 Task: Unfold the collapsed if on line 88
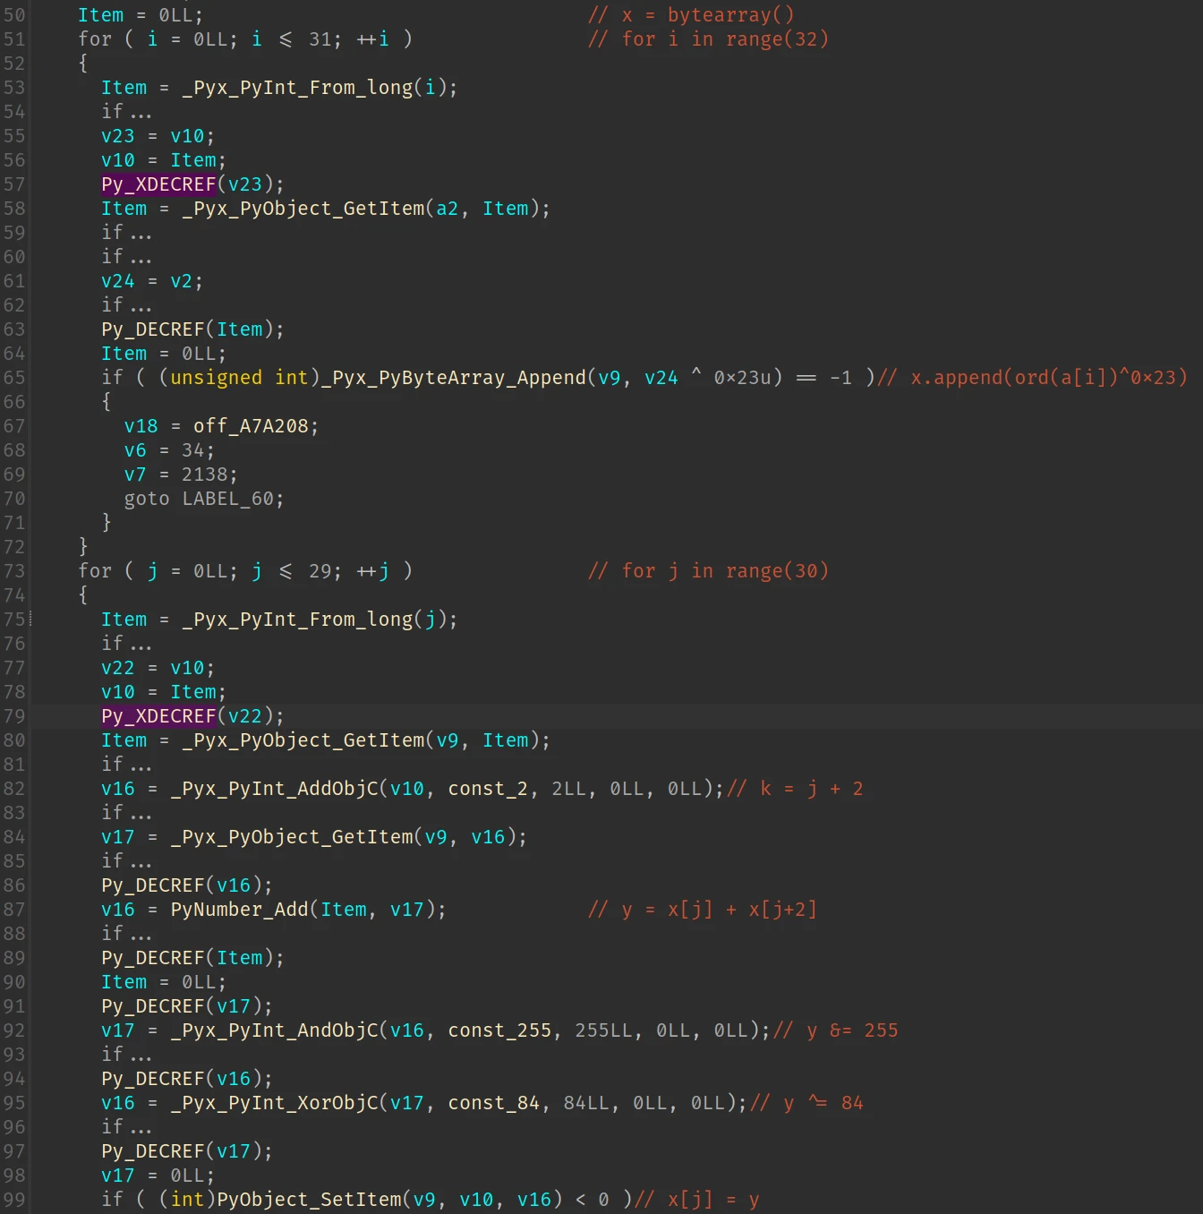click(x=126, y=934)
